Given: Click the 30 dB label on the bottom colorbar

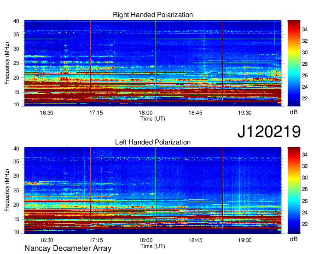Looking at the screenshot, I should coord(305,178).
